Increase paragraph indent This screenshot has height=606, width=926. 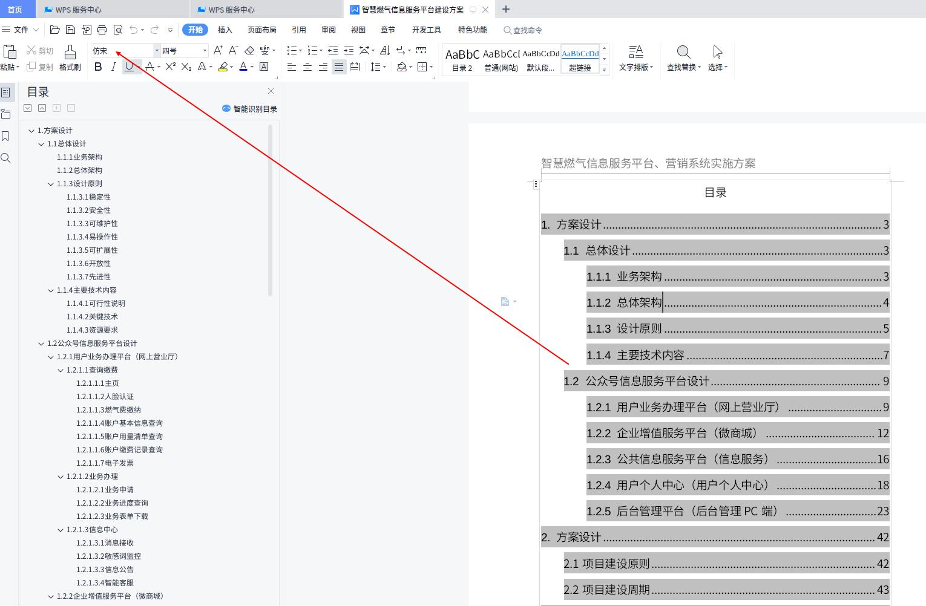pyautogui.click(x=349, y=50)
